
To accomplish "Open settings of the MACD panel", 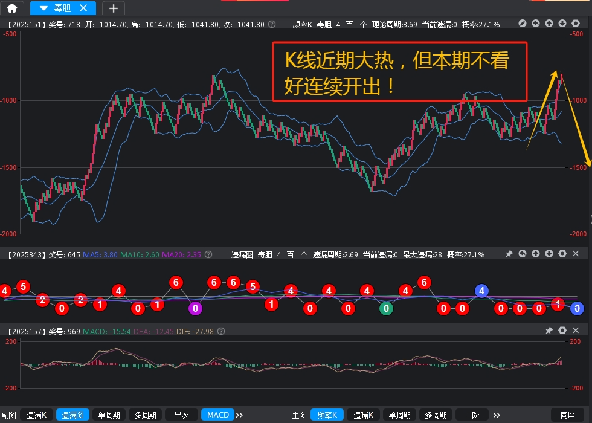I will pos(562,331).
